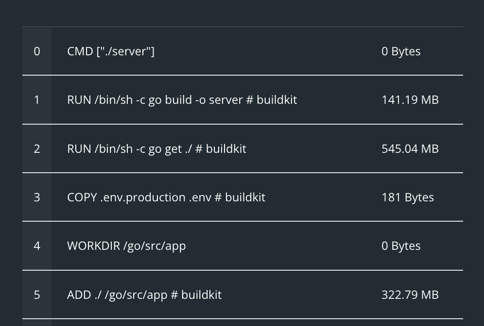Click layer index 2 cell
This screenshot has width=484, height=326.
pyautogui.click(x=37, y=148)
